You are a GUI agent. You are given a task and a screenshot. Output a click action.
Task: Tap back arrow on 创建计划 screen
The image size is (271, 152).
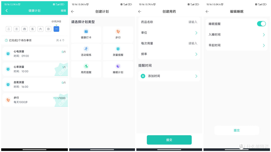(x=73, y=11)
